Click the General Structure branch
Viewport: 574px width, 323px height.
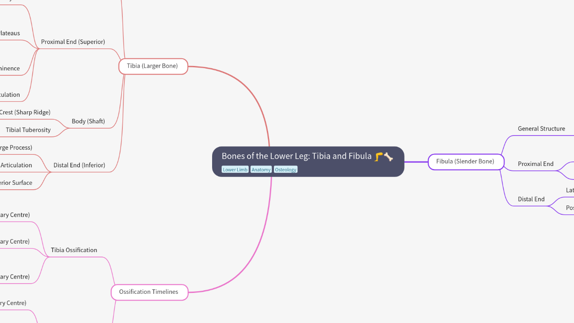click(541, 129)
